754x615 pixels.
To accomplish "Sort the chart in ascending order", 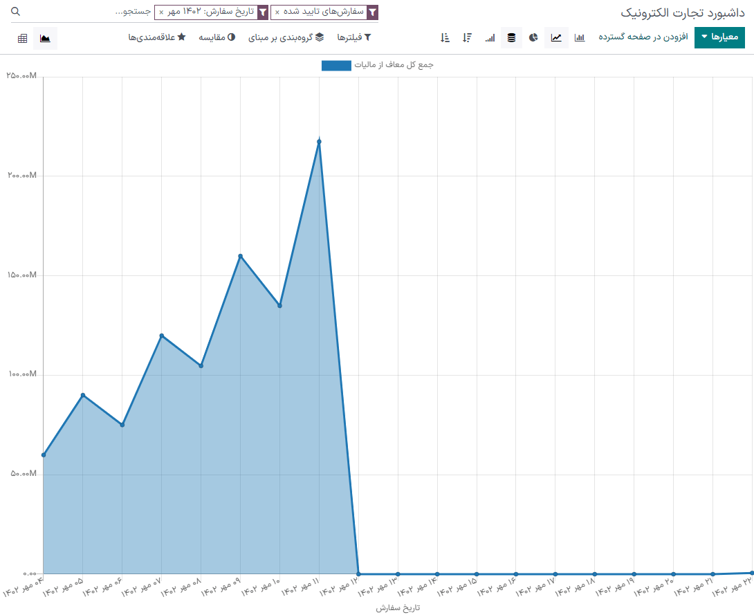I will pos(445,37).
